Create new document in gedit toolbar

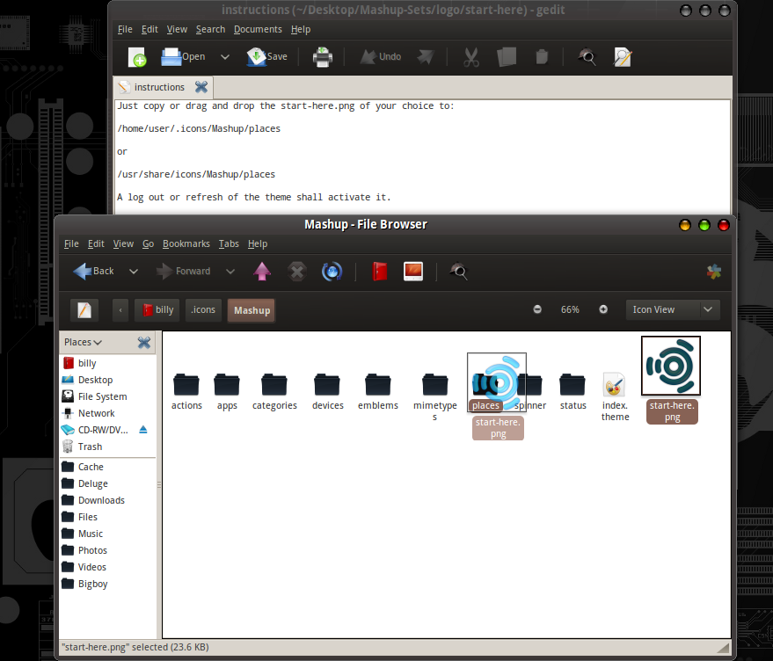pos(137,57)
